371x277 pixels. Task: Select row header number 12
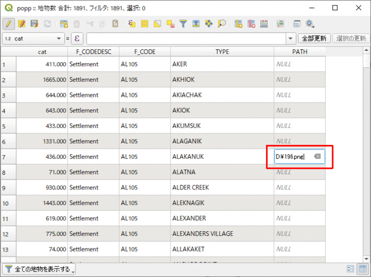(8, 234)
